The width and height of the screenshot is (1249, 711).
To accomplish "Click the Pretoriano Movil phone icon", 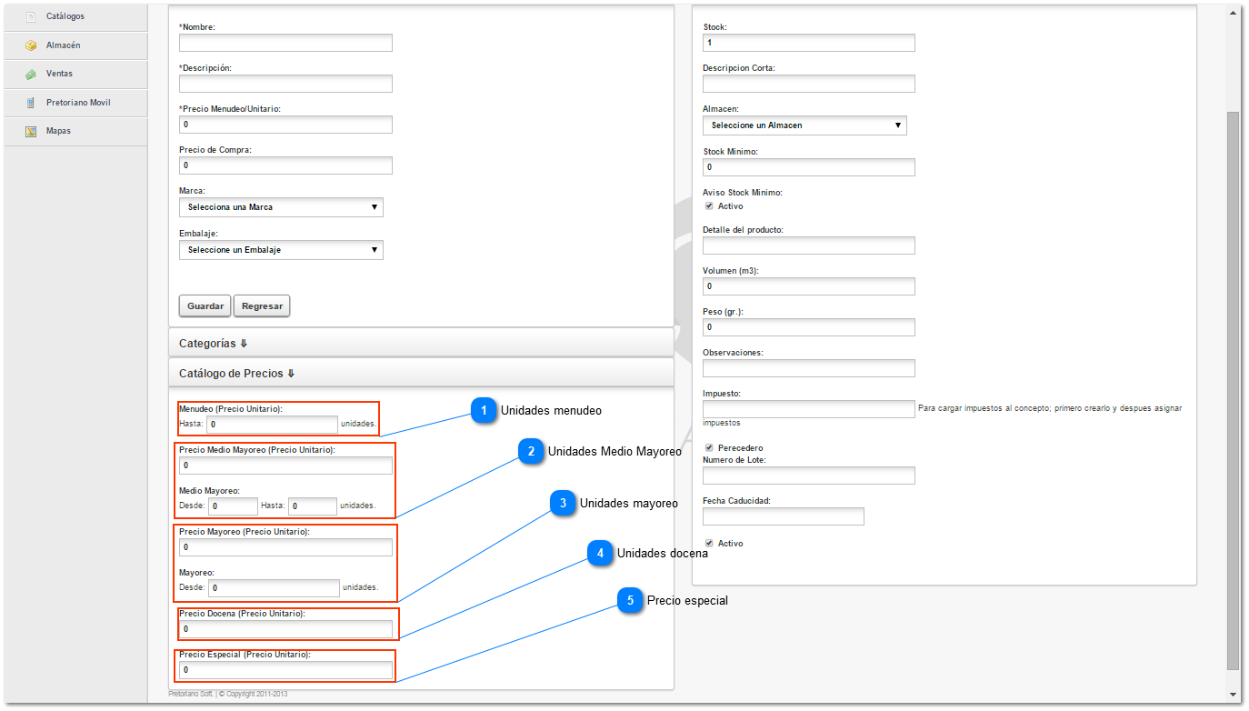I will pyautogui.click(x=30, y=103).
